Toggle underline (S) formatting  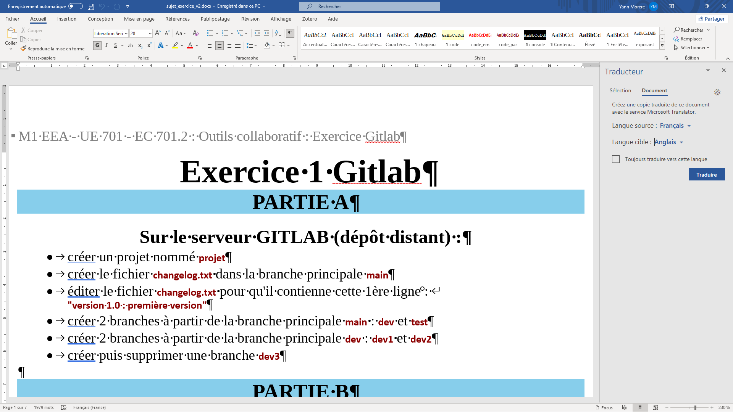[x=116, y=46]
